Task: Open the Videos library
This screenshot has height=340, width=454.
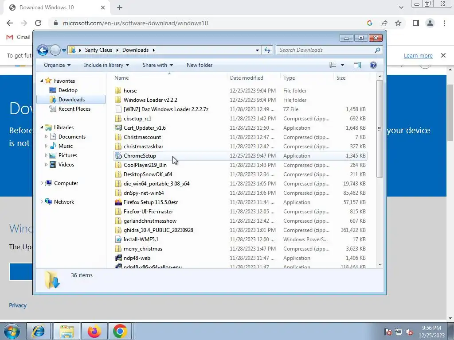Action: click(66, 165)
